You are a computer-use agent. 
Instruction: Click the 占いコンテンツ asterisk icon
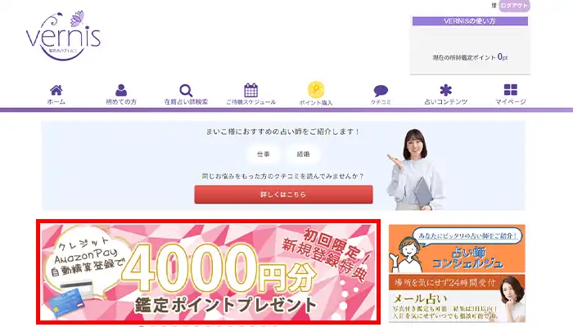coord(445,90)
